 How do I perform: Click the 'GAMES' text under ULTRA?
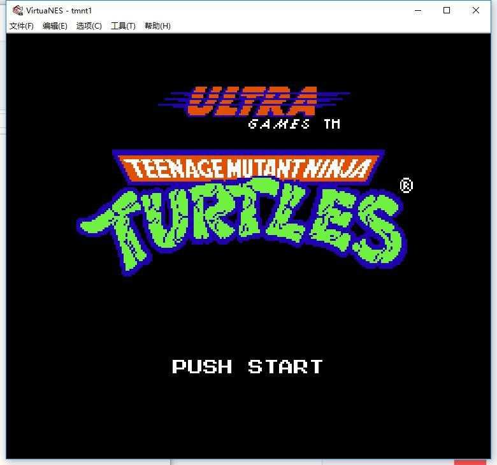coord(279,124)
